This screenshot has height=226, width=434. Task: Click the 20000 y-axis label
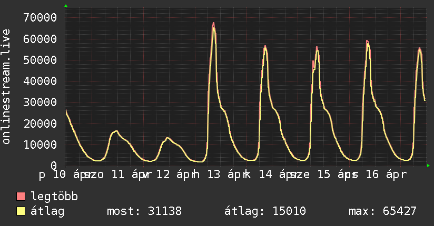click(x=40, y=124)
